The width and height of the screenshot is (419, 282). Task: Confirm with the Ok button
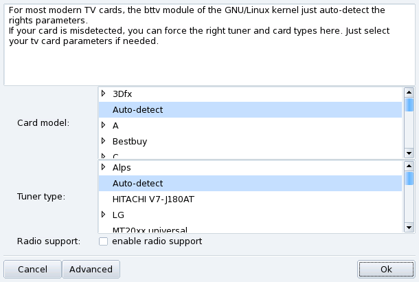click(386, 269)
